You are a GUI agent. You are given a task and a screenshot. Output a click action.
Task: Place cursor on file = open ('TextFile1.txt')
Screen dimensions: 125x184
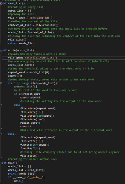coord(30,18)
